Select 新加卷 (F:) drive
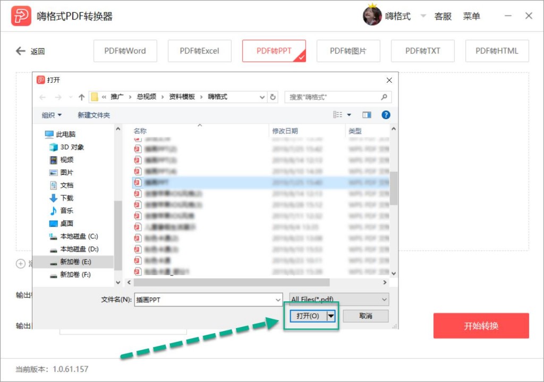544x382 pixels. (71, 274)
